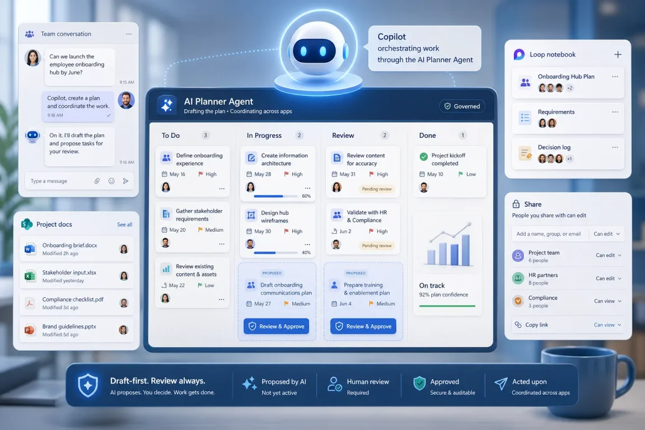Click the Decision log note icon

525,153
